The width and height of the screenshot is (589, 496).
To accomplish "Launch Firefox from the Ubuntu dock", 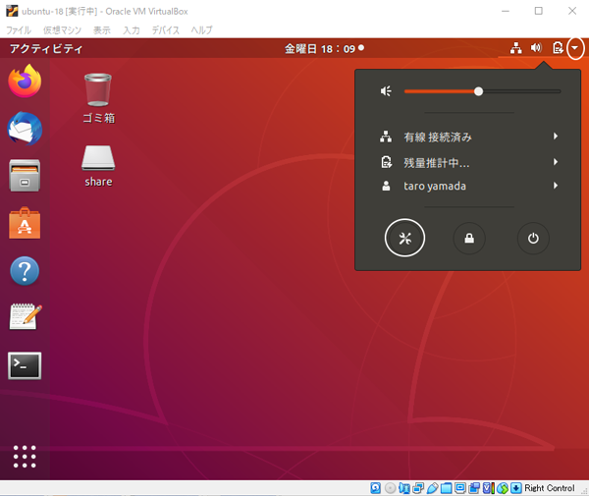I will click(25, 82).
